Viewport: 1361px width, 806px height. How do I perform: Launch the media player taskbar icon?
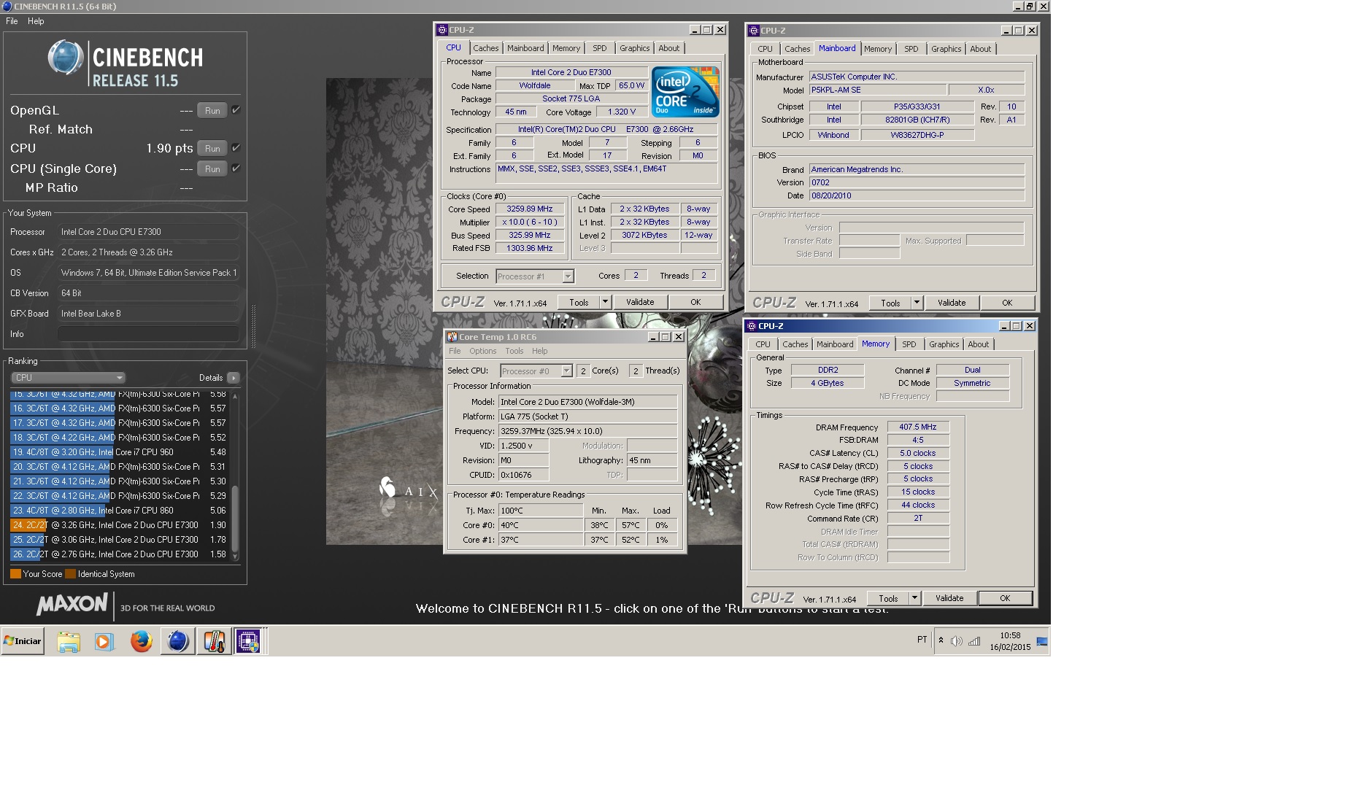pos(104,641)
